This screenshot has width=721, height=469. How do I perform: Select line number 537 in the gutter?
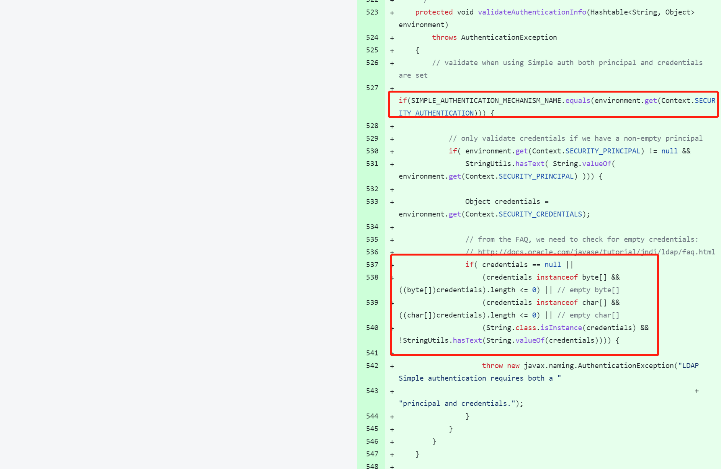(372, 265)
